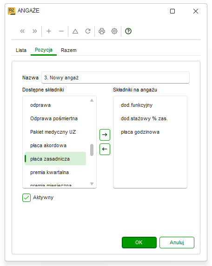Choose 'płaca akordowa' from the list
212x266 pixels.
click(55, 145)
